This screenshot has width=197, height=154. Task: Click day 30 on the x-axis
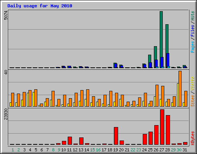179,150
